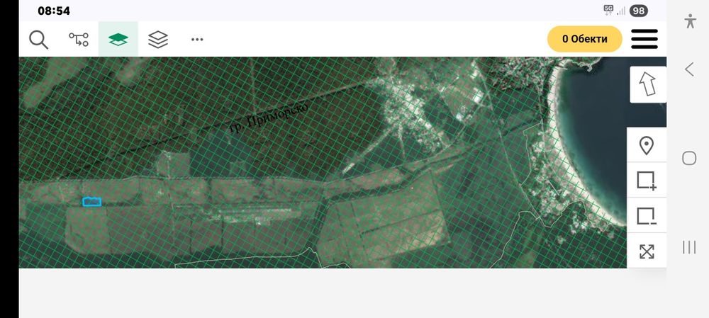Select the blue outlined parcel on map

coord(91,201)
